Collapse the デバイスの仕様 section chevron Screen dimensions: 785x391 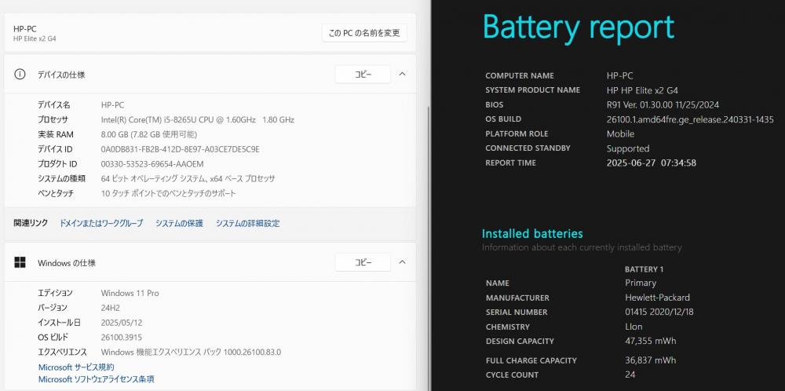click(402, 74)
